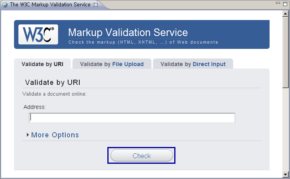
Task: Click the globe icon in the editor tab
Action: (x=5, y=5)
